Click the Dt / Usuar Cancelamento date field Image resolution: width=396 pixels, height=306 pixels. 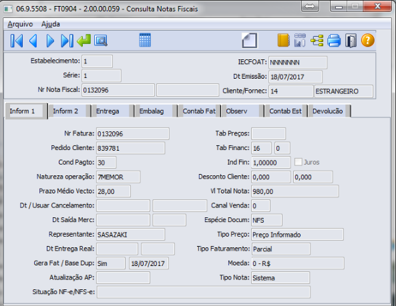(x=124, y=206)
